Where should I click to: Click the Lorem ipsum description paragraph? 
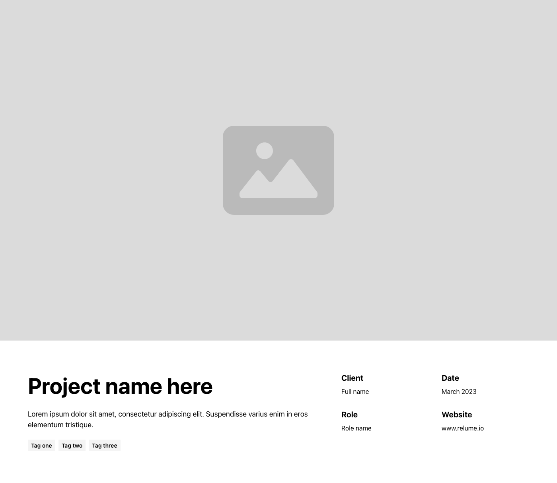pyautogui.click(x=168, y=419)
